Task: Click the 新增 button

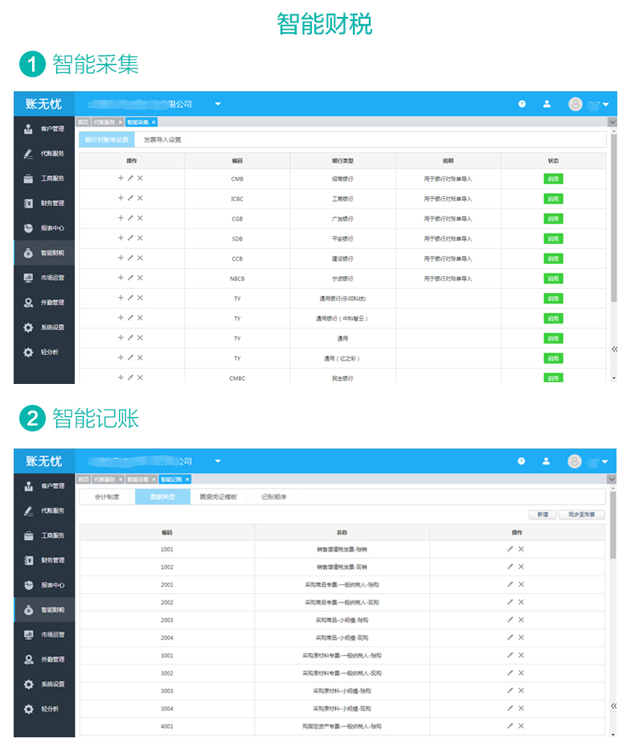Action: point(543,515)
